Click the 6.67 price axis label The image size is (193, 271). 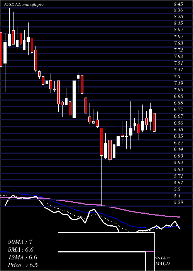click(x=178, y=116)
